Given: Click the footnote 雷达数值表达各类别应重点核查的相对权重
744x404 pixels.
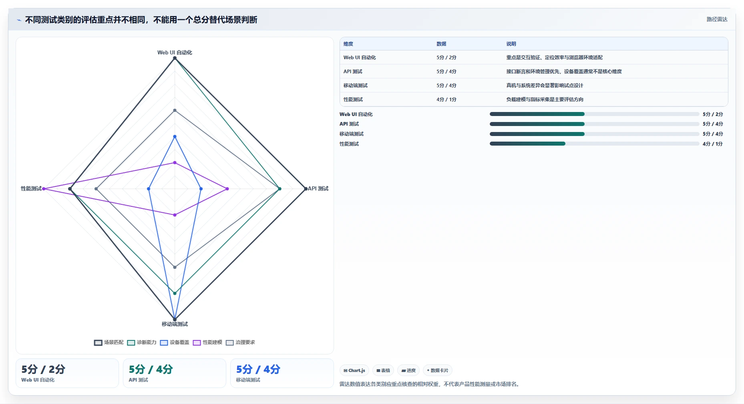Looking at the screenshot, I should coord(430,384).
